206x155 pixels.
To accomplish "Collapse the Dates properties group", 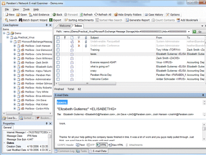I will (4, 143).
